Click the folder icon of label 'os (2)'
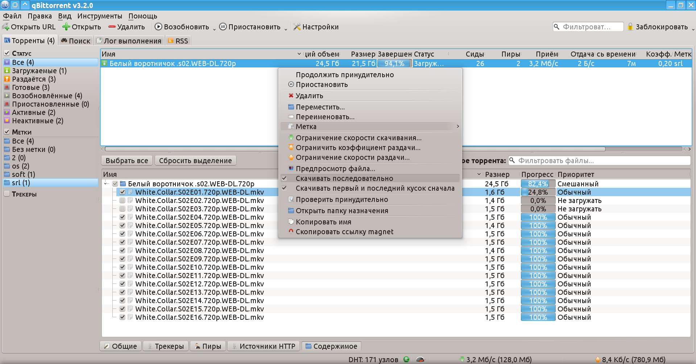 pyautogui.click(x=7, y=166)
